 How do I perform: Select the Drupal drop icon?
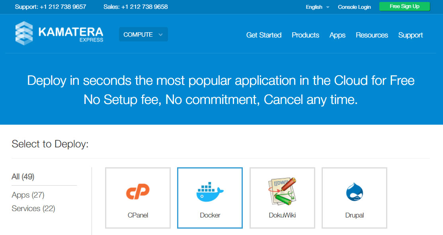coord(355,192)
